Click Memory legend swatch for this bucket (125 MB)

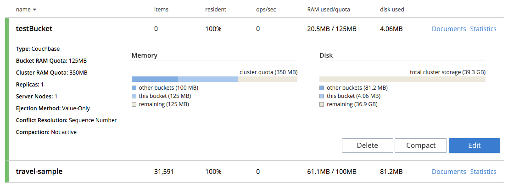point(134,96)
